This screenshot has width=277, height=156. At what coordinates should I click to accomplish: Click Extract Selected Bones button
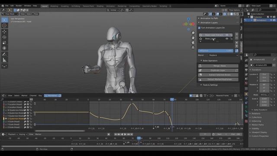tap(218, 75)
